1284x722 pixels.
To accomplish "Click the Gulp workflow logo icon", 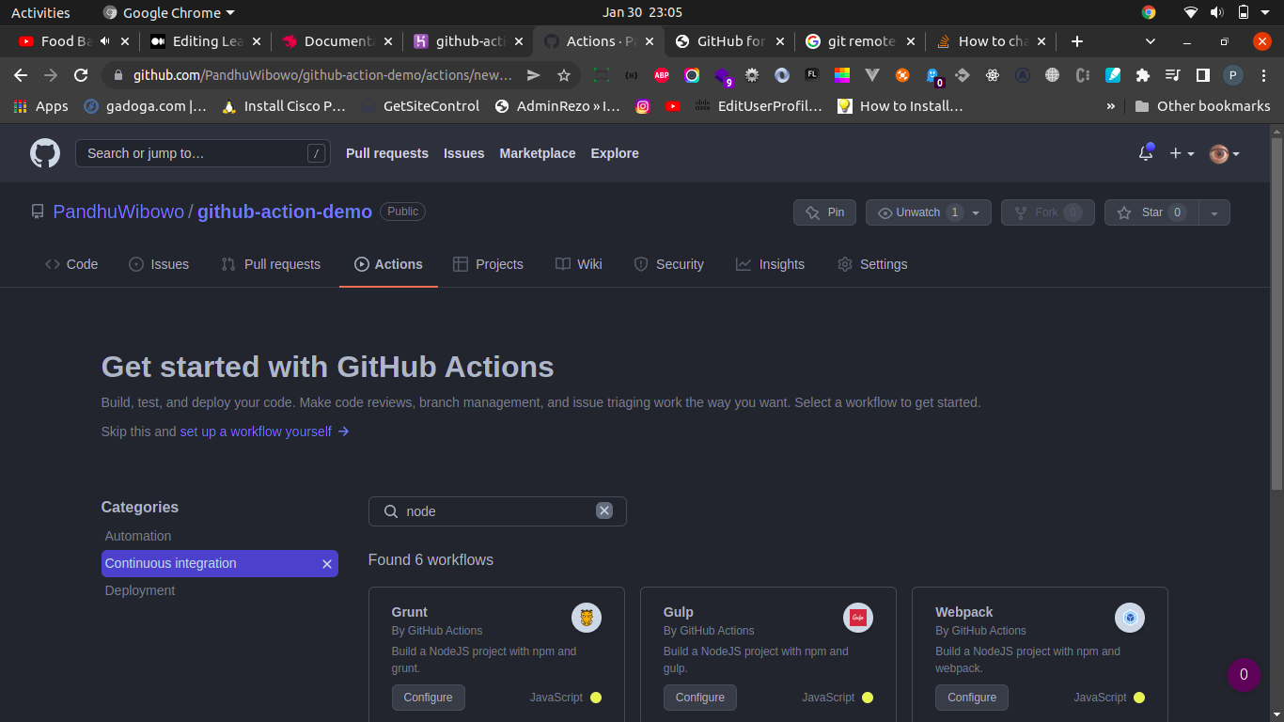I will tap(858, 618).
